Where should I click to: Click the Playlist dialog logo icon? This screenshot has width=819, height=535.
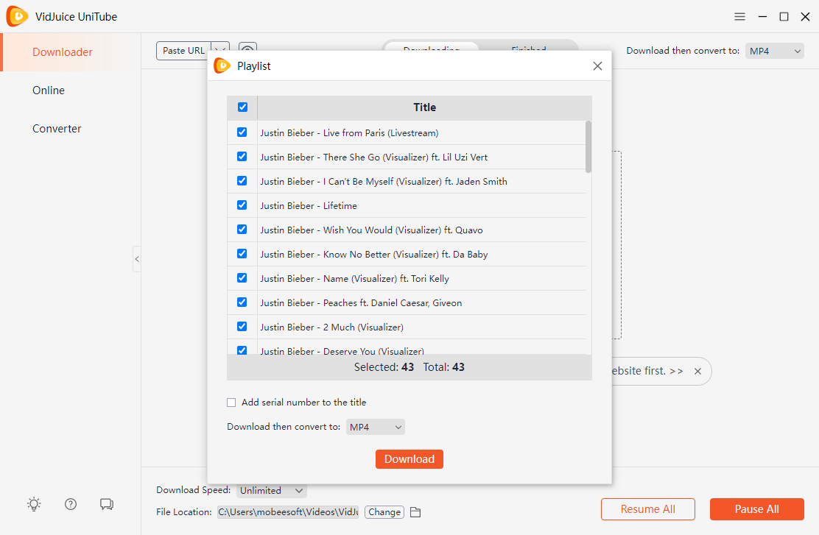[x=222, y=65]
